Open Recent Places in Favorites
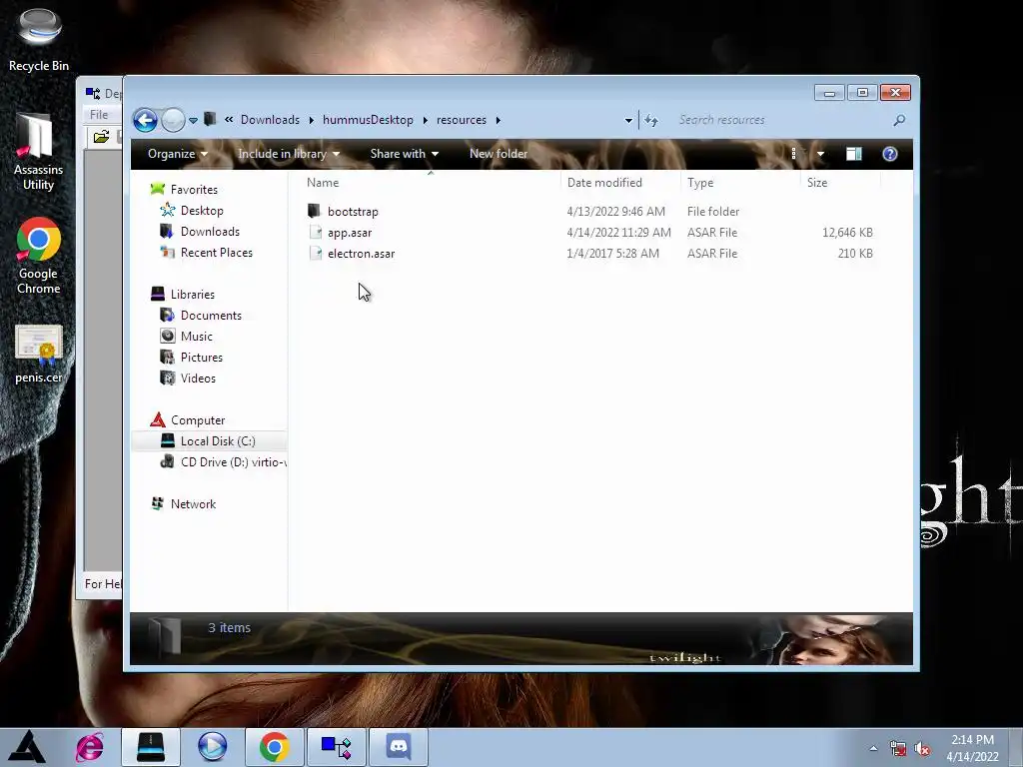1023x767 pixels. pos(217,253)
